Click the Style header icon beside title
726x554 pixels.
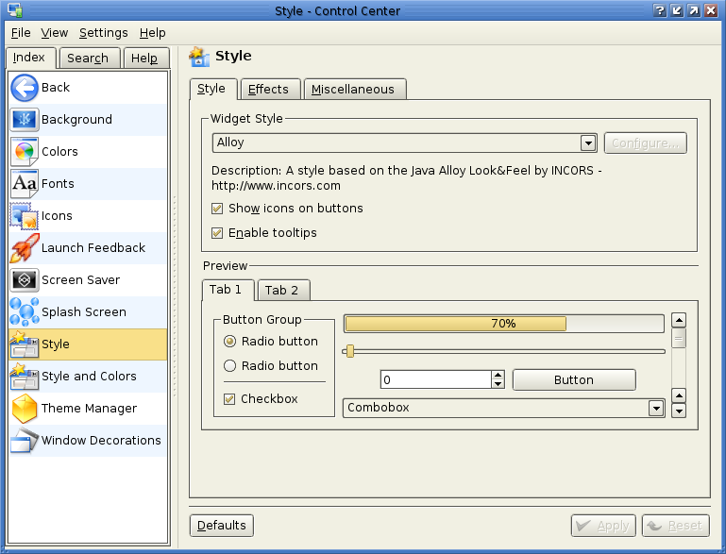point(199,57)
